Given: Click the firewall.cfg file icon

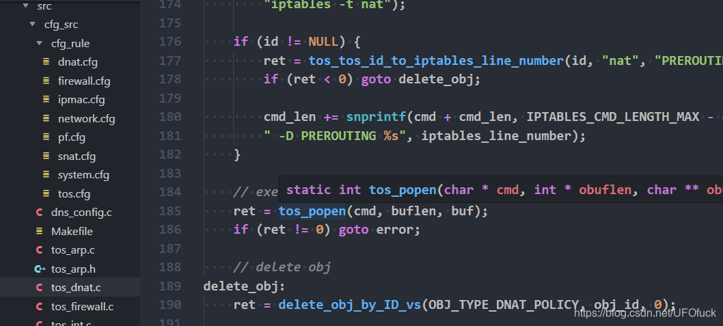Looking at the screenshot, I should pos(46,81).
